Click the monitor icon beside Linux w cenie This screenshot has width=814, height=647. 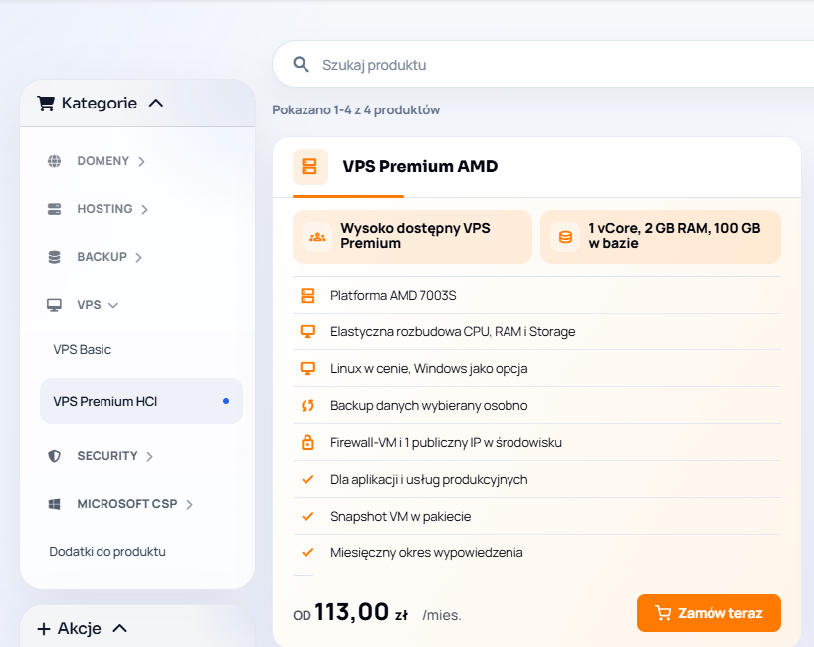tap(307, 368)
